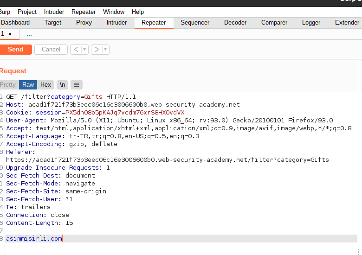Click the Accept-Encoding header line
The height and width of the screenshot is (255, 362).
point(62,144)
